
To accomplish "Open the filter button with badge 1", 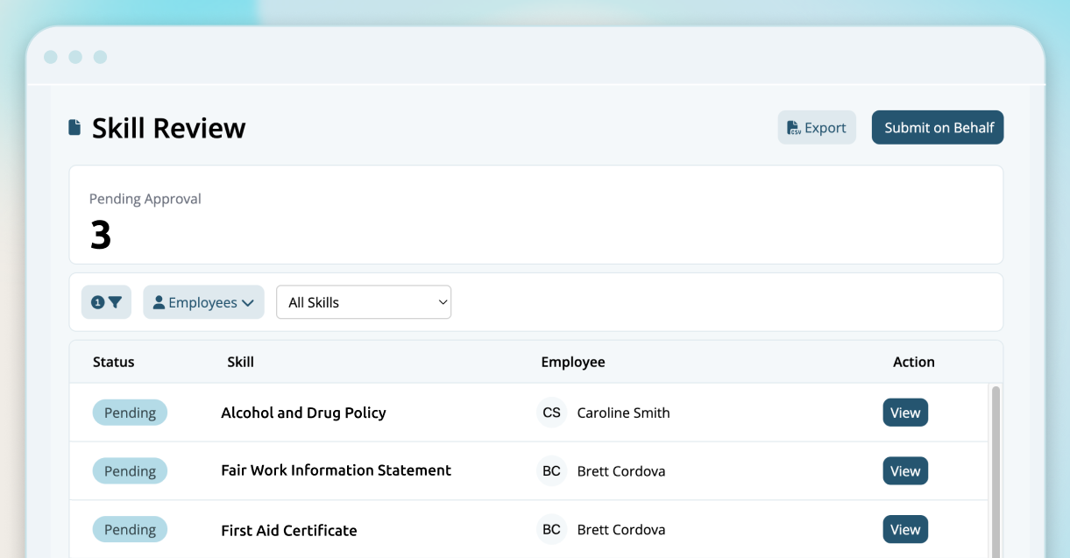I will tap(106, 302).
